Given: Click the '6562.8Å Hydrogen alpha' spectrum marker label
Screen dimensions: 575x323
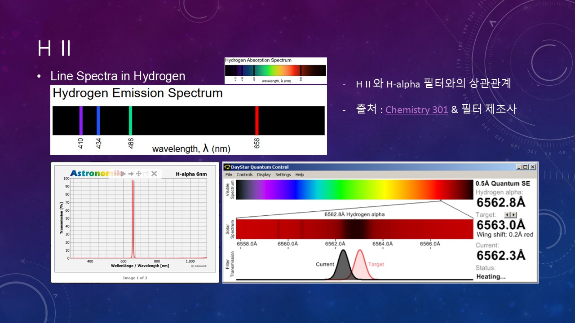Looking at the screenshot, I should [x=354, y=214].
